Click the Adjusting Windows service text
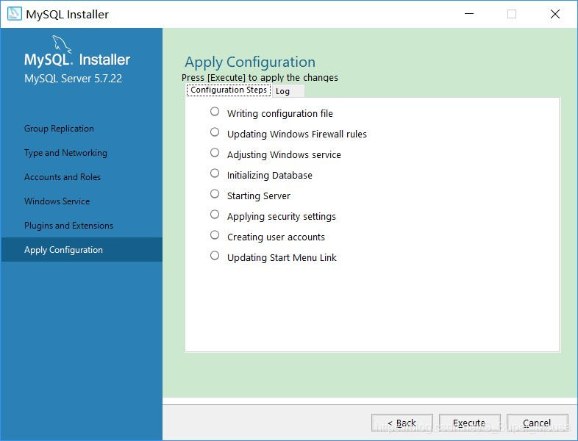 [284, 155]
